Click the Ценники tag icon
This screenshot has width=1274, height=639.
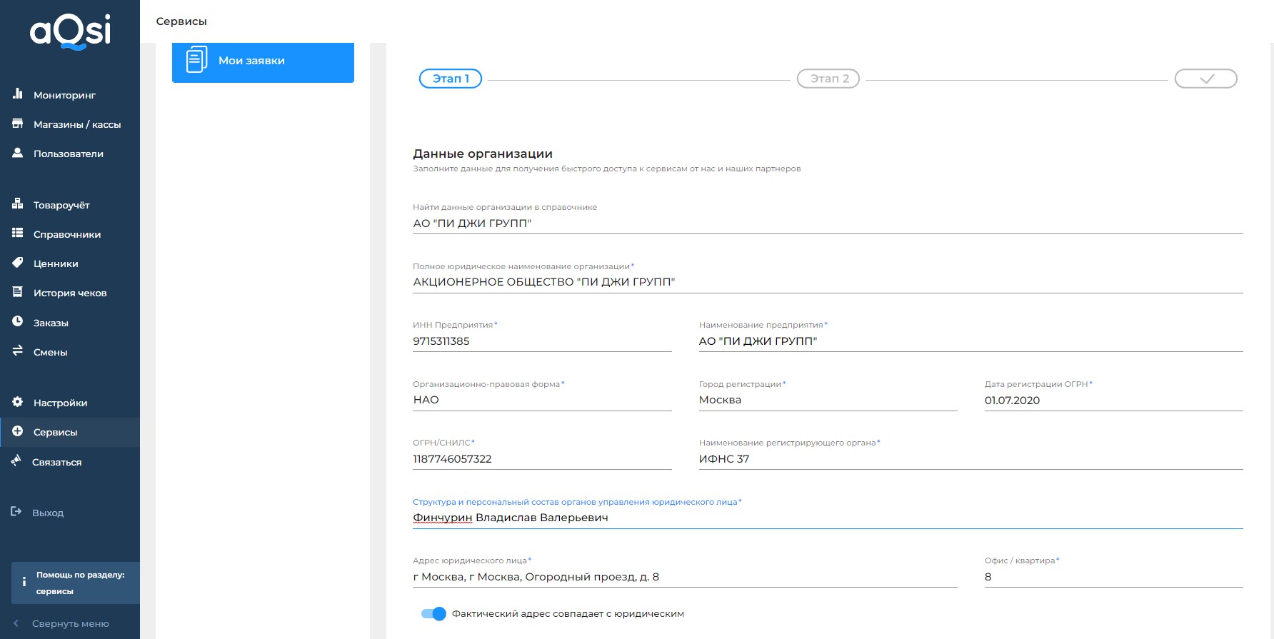tap(18, 263)
